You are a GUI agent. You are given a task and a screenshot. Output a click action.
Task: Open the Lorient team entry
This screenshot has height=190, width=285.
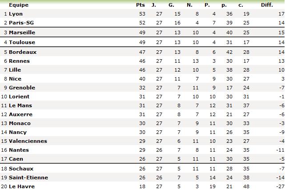[x=19, y=97]
